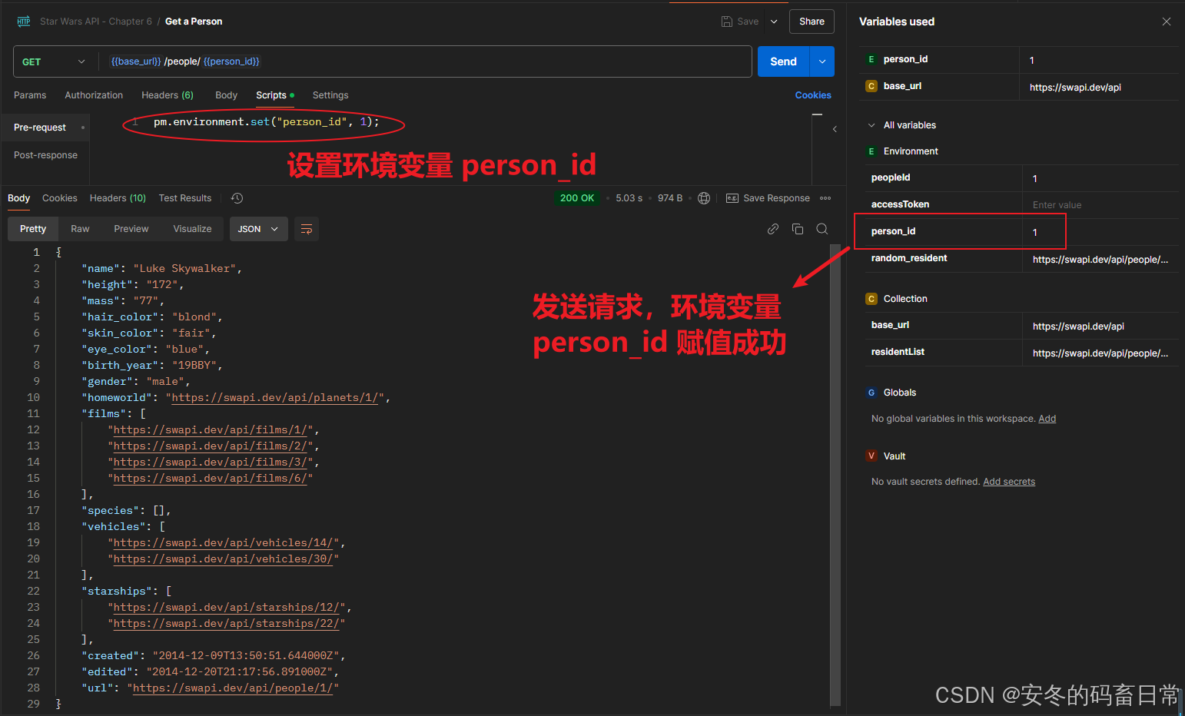The image size is (1185, 716).
Task: Click the Environment section E icon
Action: pos(871,151)
